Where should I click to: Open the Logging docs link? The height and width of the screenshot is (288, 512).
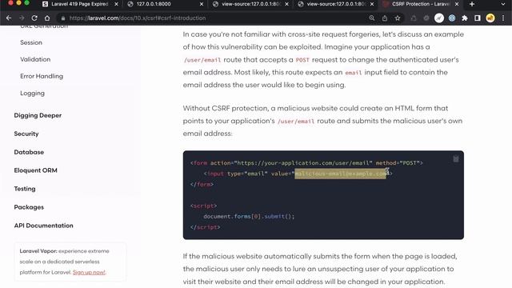coord(32,93)
